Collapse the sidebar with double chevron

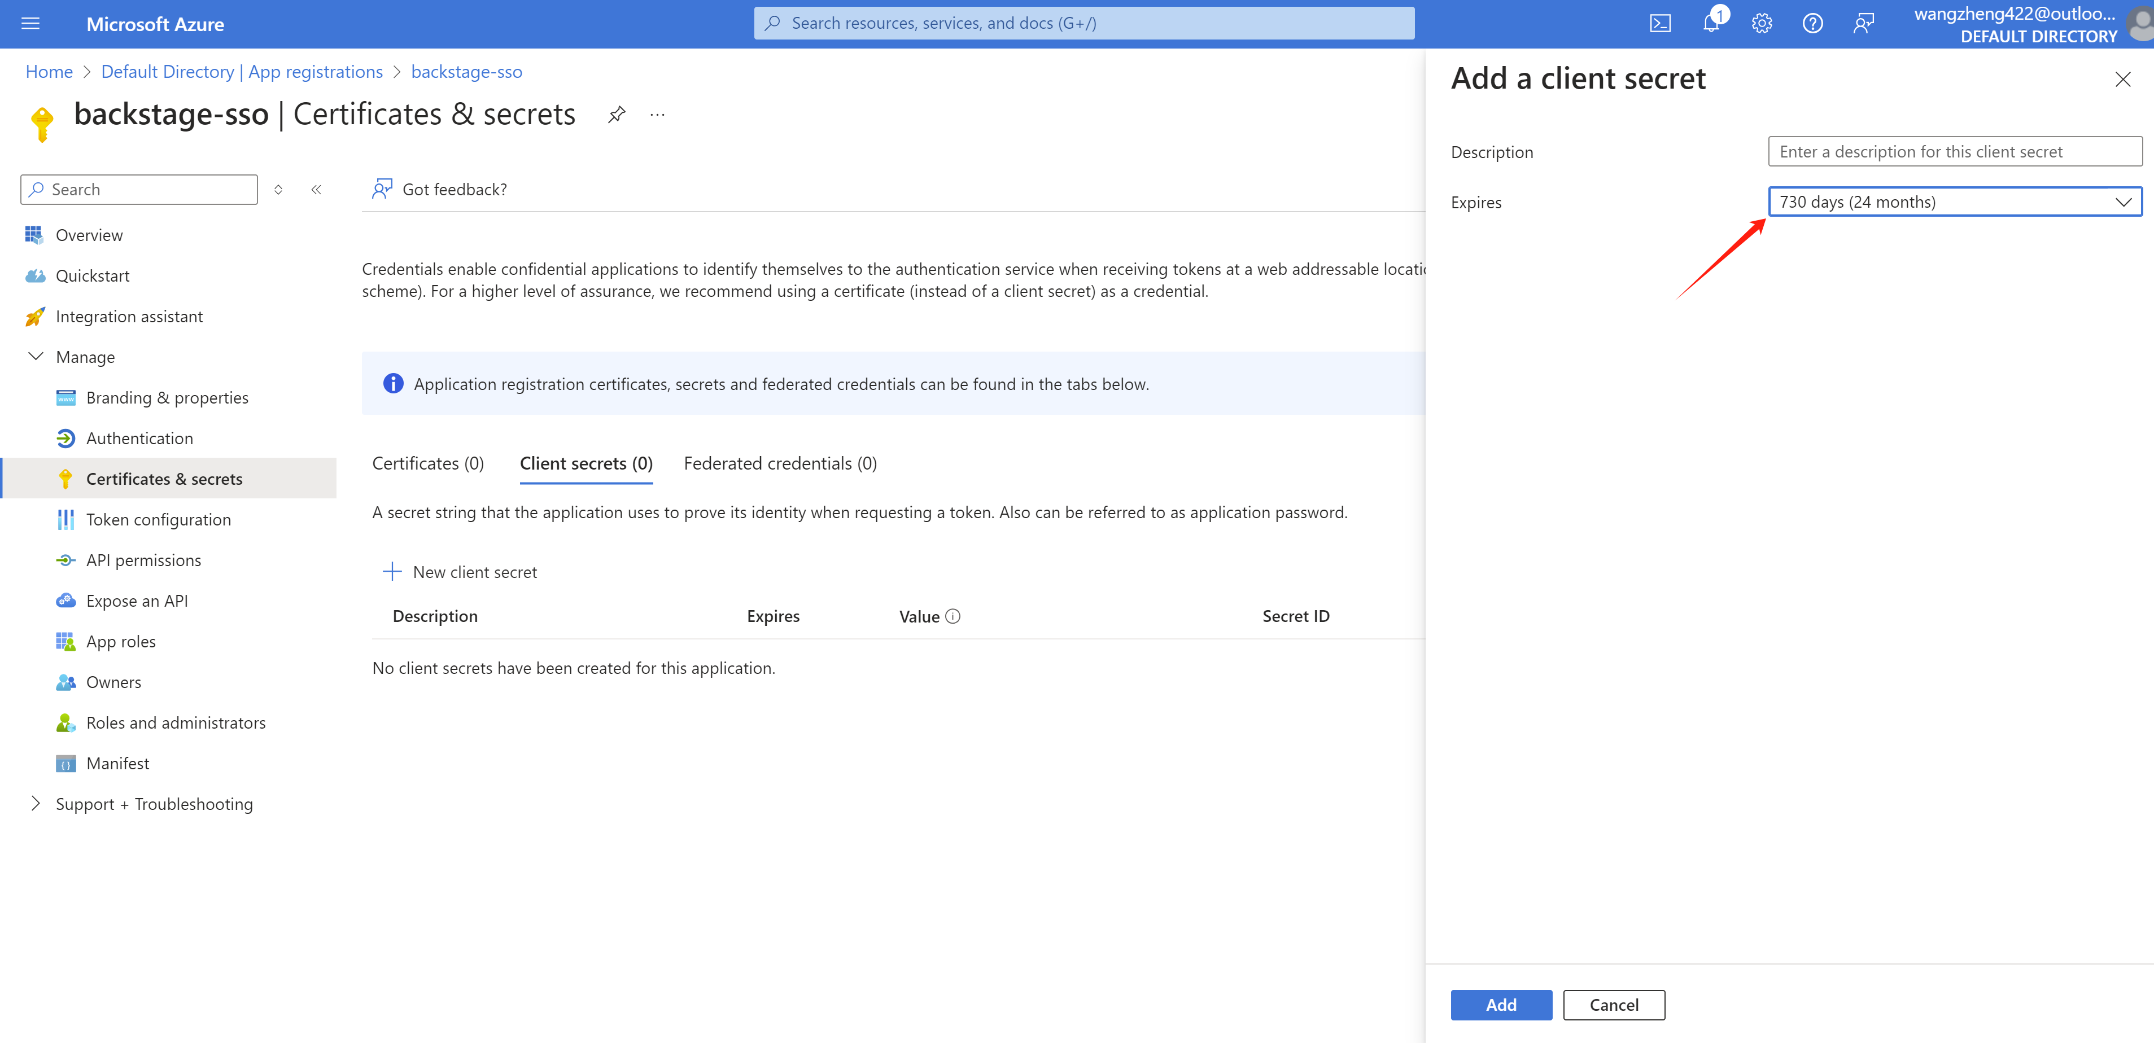click(x=316, y=190)
